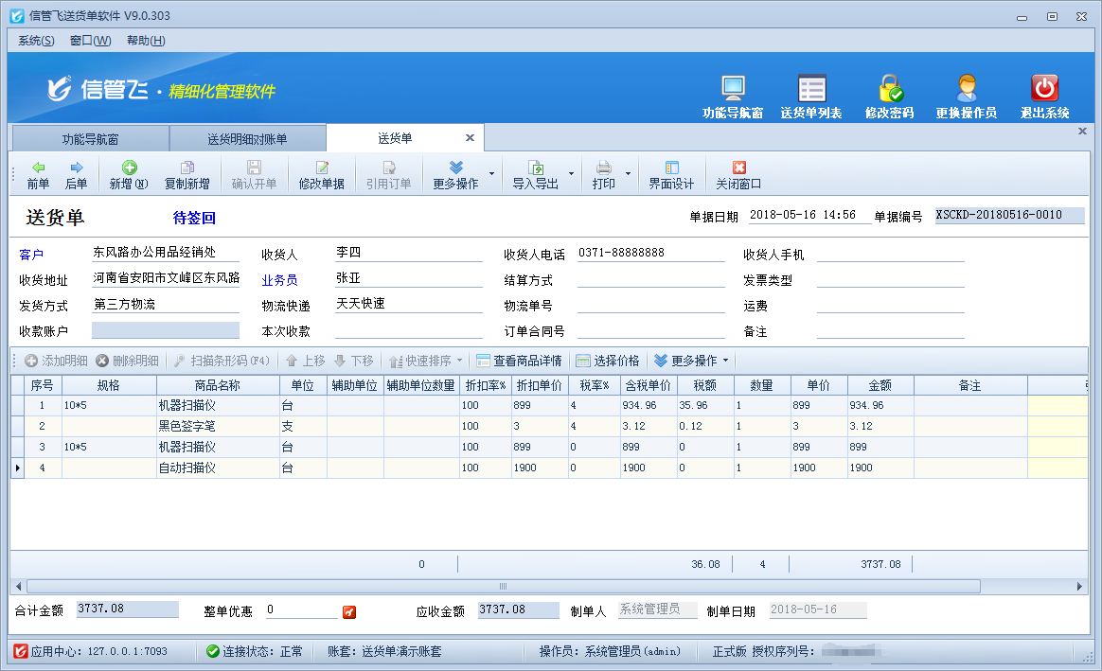This screenshot has height=671, width=1102.
Task: Click the 整单优惠 input field
Action: pos(301,610)
